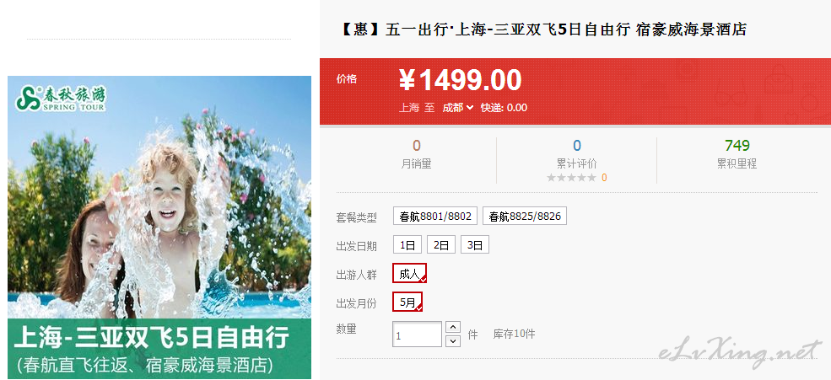
Task: Open the product photo thumbnail
Action: coord(159,227)
